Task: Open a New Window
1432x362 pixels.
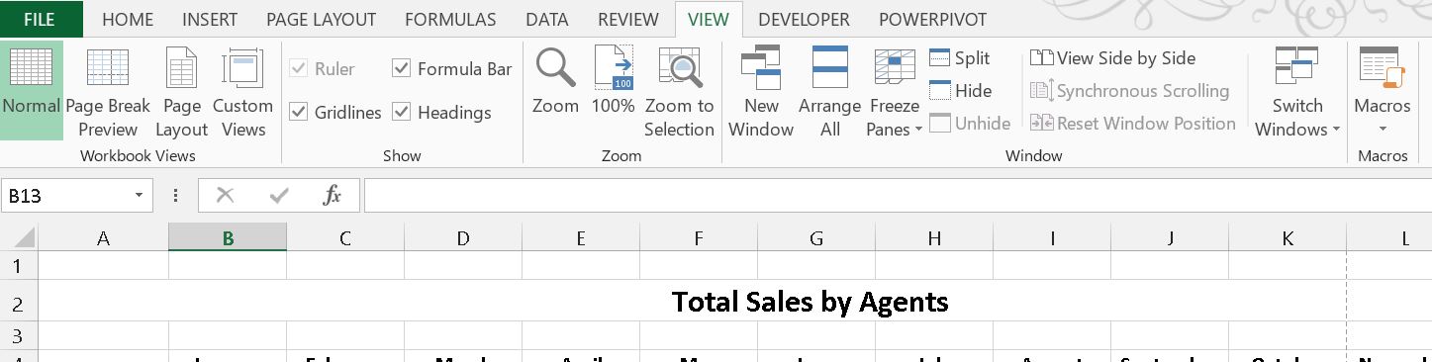Action: [761, 92]
